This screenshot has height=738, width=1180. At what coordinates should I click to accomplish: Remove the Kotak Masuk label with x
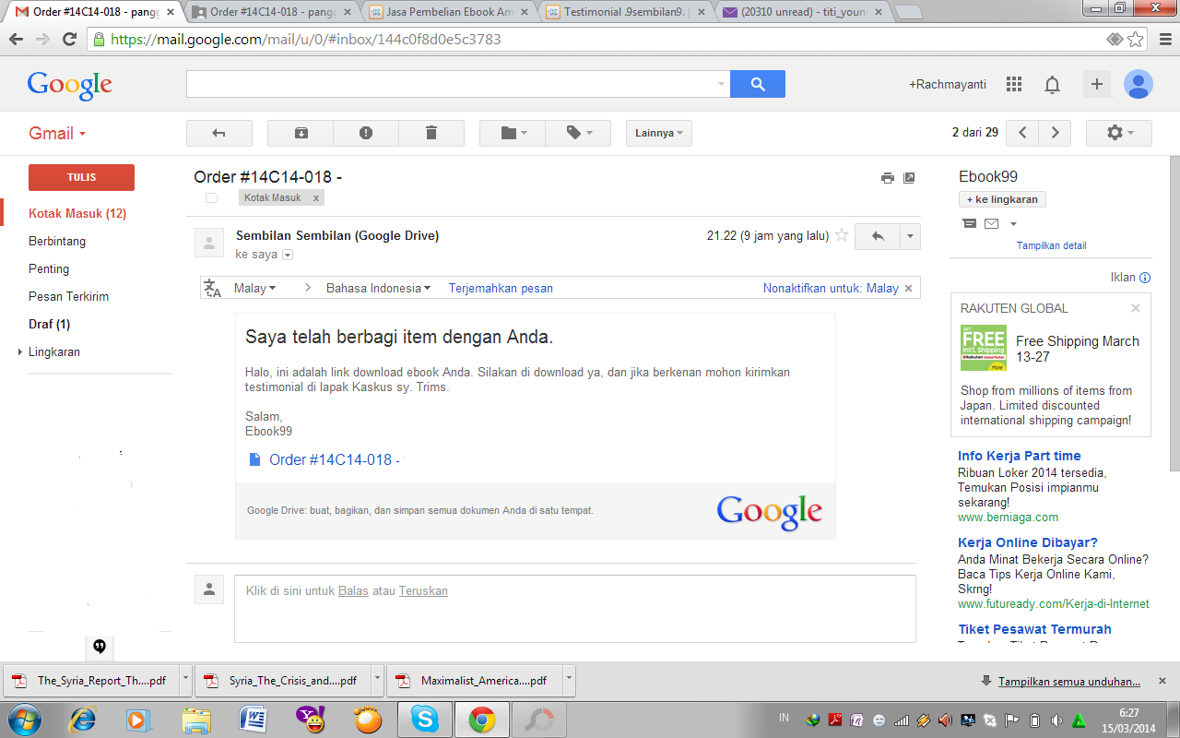point(316,198)
